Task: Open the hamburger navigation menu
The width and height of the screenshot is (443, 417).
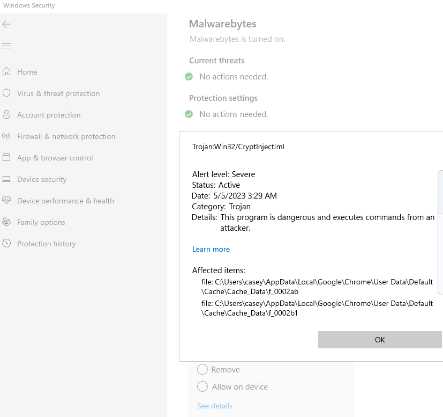Action: [x=6, y=46]
